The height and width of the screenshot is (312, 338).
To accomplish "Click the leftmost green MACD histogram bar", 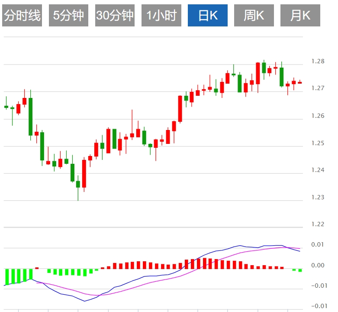I will point(6,276).
